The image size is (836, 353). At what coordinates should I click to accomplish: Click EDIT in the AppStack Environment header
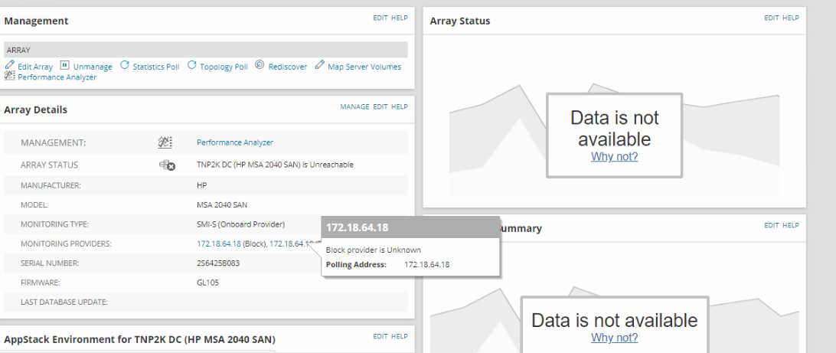(x=380, y=336)
